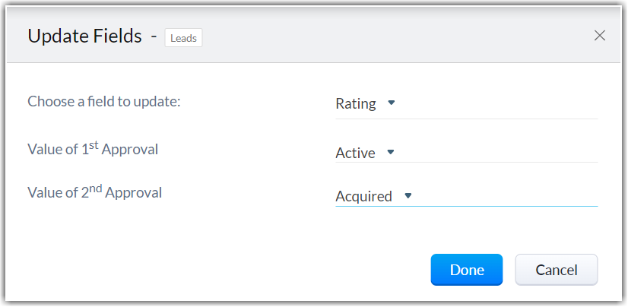This screenshot has height=307, width=628.
Task: Click the dropdown arrow beside Active
Action: click(x=391, y=152)
